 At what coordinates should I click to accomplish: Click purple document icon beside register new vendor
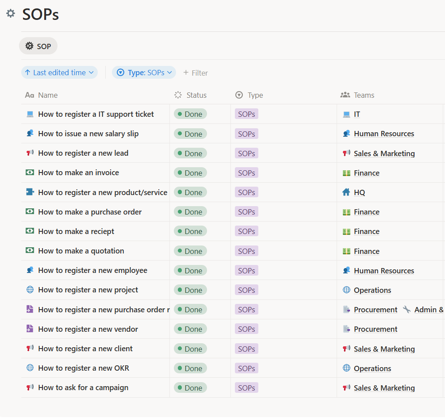[30, 329]
